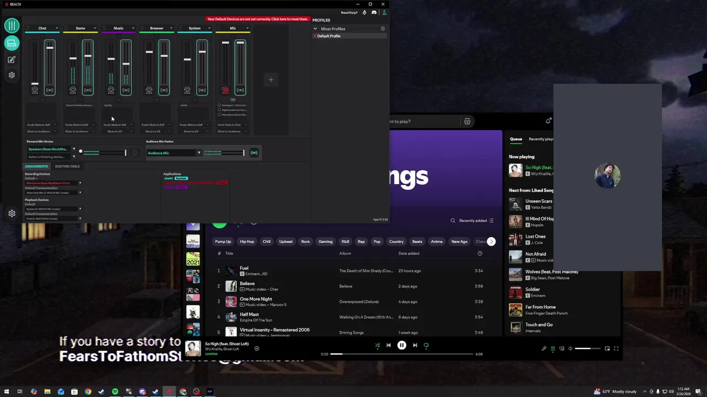Toggle Music channel audience broadcast mute
The image size is (707, 397).
tap(126, 90)
